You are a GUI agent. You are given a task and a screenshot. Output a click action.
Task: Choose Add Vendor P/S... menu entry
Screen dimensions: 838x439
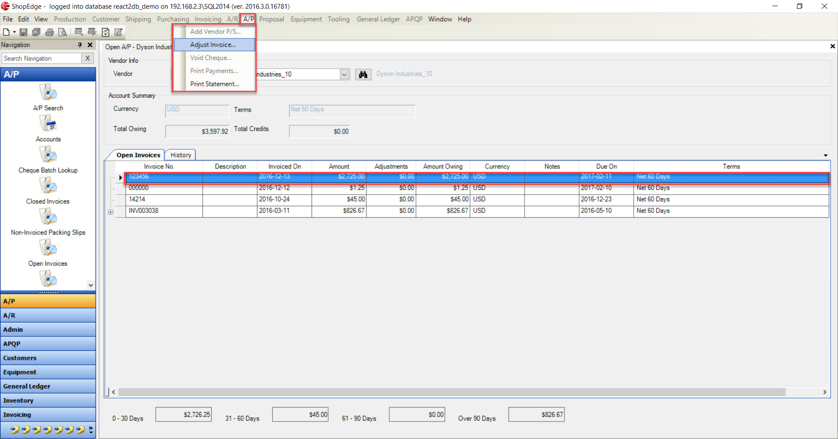click(x=215, y=31)
